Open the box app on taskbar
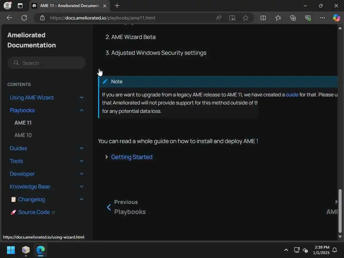344x258 pixels. [26, 250]
